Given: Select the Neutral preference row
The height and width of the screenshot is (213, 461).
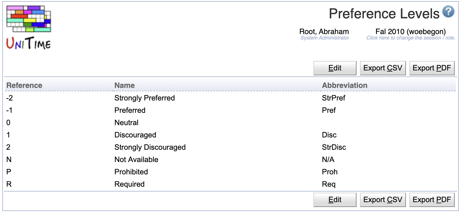Looking at the screenshot, I should (230, 123).
